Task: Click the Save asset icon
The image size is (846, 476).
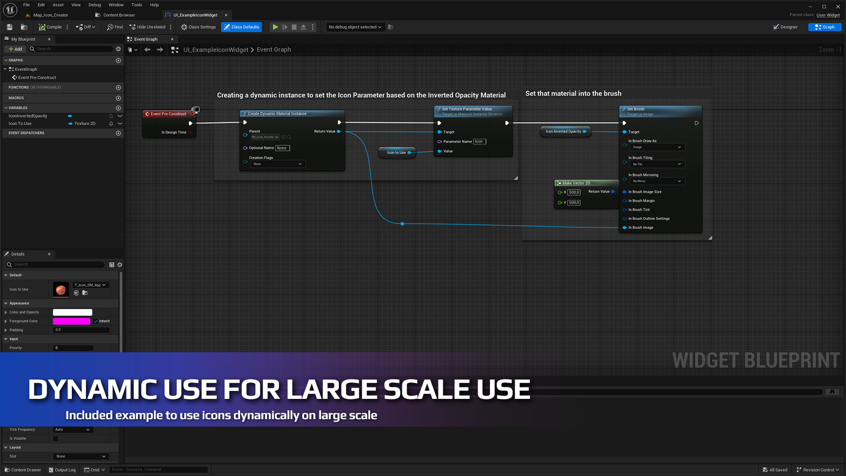Action: pos(10,27)
